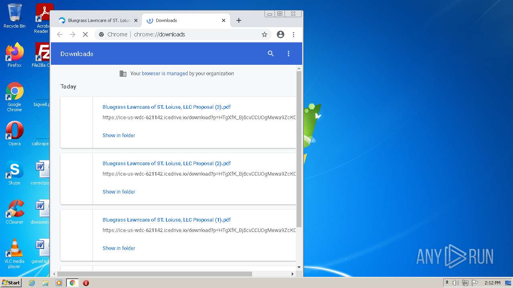Open Windows Explorer from taskbar
Viewport: 513px width, 288px height.
click(45, 283)
